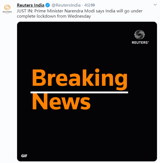Expand the tweet options chevron
Screen dimensions: 160x163
pyautogui.click(x=155, y=5)
